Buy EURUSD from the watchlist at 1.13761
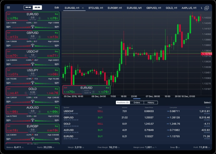 (x=48, y=16)
